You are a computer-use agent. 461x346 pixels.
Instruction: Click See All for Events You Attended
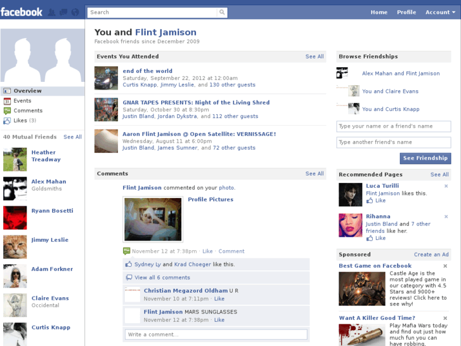click(315, 57)
